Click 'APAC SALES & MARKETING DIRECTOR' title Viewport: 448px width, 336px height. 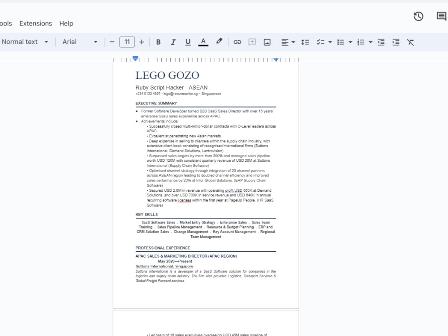pos(186,256)
